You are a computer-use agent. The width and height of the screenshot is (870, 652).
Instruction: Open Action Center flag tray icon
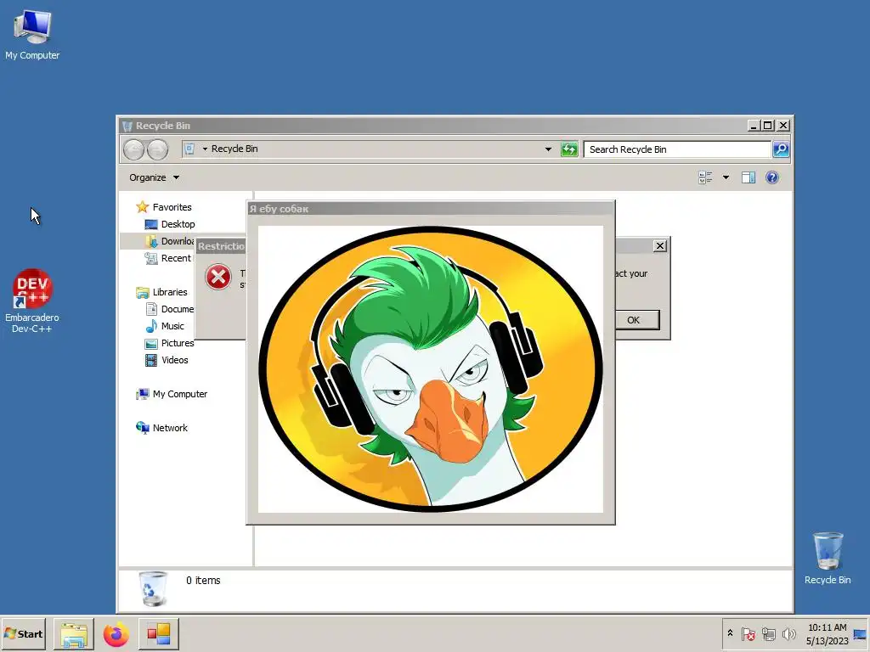748,633
